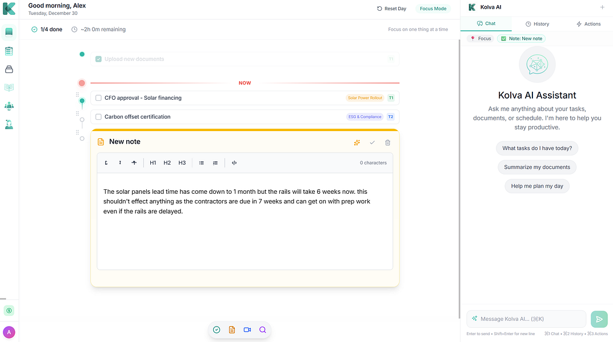Toggle Focus Mode

pos(433,9)
